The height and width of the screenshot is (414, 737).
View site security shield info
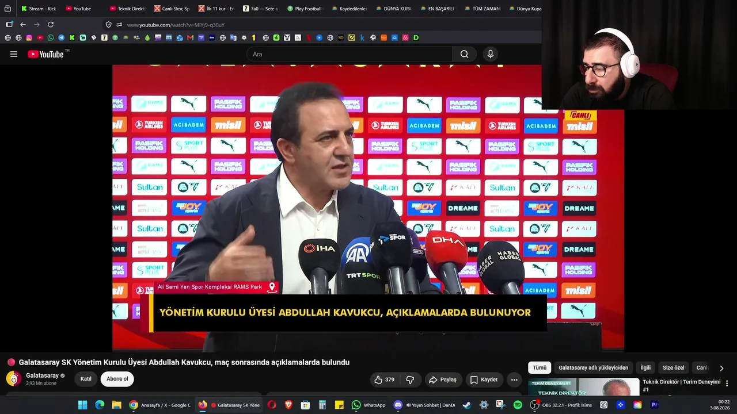(x=108, y=25)
